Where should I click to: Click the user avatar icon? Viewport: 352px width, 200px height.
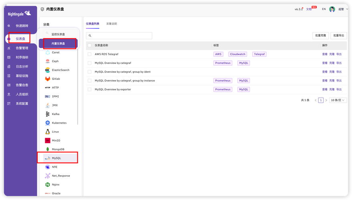(332, 9)
